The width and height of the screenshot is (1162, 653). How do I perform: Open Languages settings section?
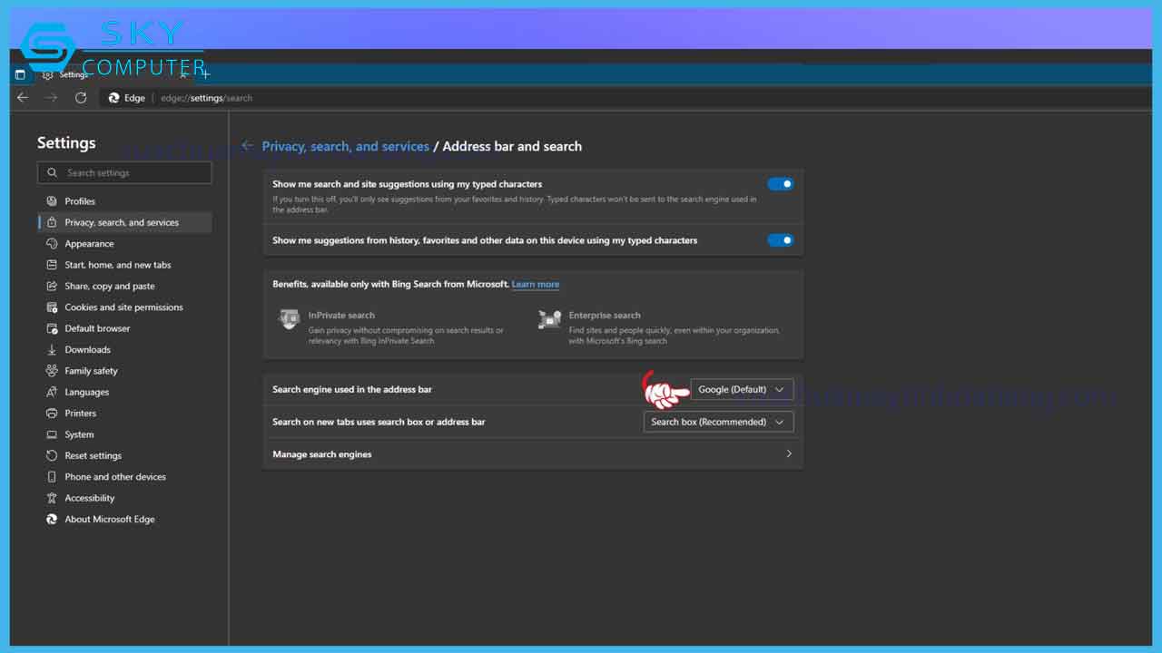125,392
